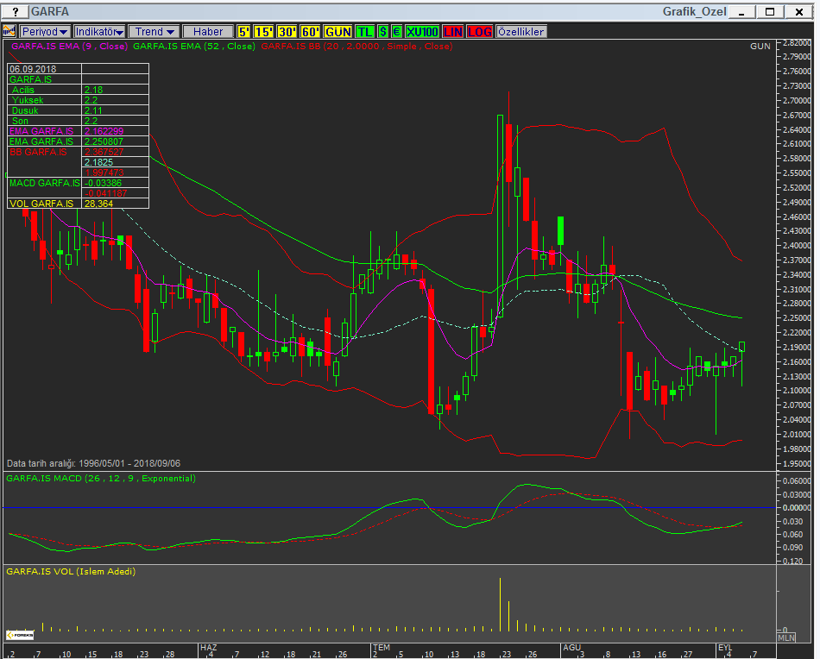Click the MLN volume unit label
The image size is (820, 659).
(x=786, y=637)
